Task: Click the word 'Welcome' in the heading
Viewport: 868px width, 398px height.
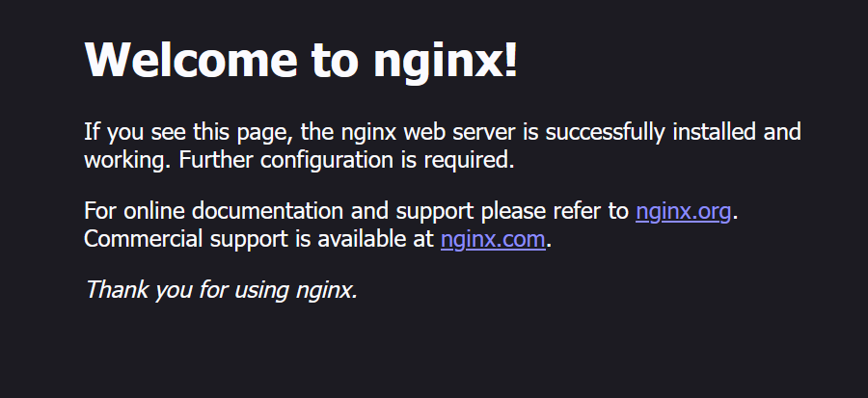Action: tap(191, 60)
